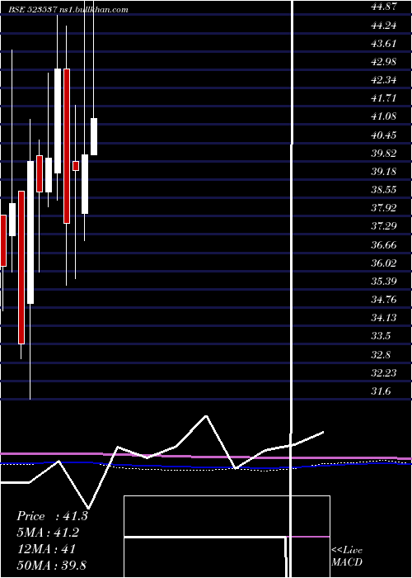
Task: Select the 41.71 price axis label
Action: tap(384, 98)
